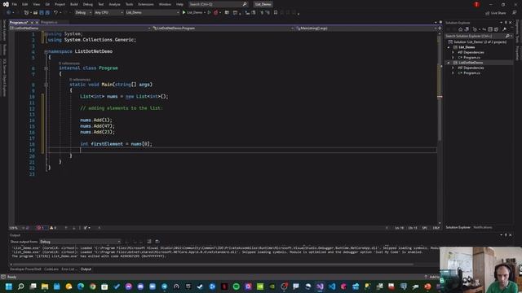This screenshot has height=293, width=522.
Task: Click the Visual Studio logo icon in the title bar
Action: (x=6, y=4)
